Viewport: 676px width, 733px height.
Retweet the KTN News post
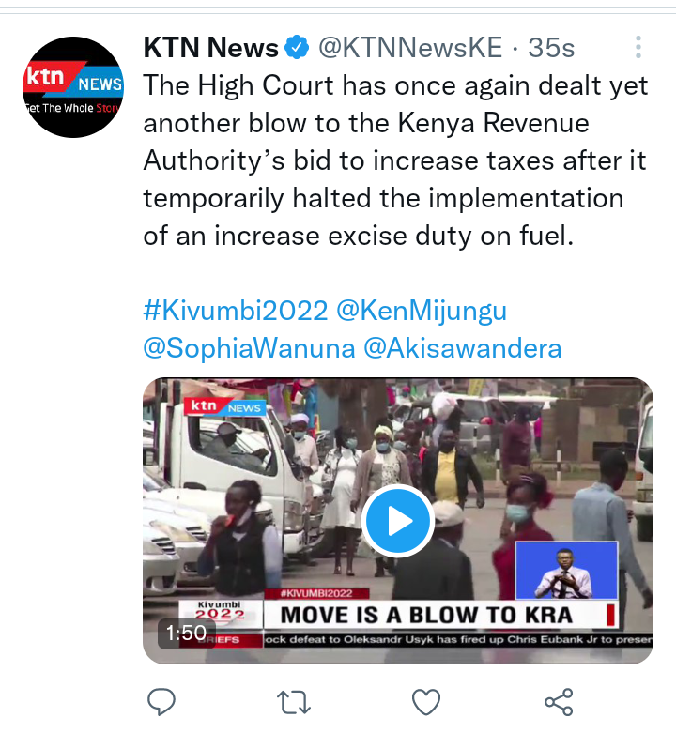(x=294, y=702)
